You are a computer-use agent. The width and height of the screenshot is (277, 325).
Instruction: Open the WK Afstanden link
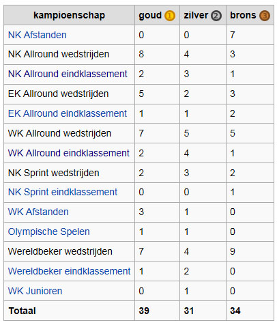pyautogui.click(x=38, y=212)
